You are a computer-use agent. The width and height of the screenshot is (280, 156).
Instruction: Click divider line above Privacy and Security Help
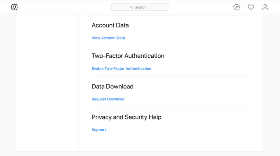click(171, 107)
